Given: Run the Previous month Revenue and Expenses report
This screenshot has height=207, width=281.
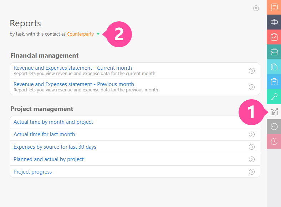Looking at the screenshot, I should pos(251,87).
